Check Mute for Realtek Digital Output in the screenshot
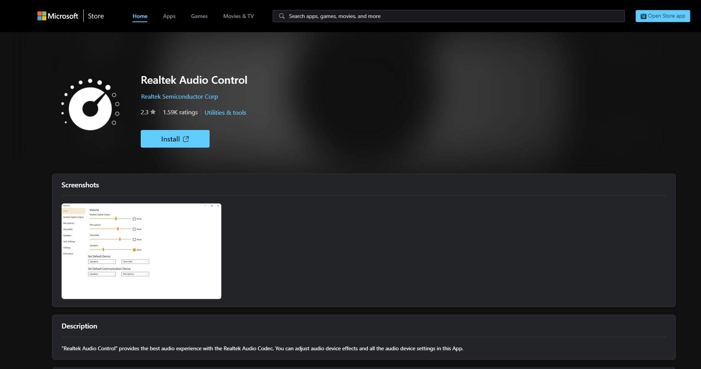701x369 pixels. coord(134,219)
